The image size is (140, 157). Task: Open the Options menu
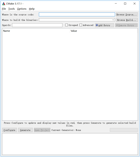click(x=22, y=9)
